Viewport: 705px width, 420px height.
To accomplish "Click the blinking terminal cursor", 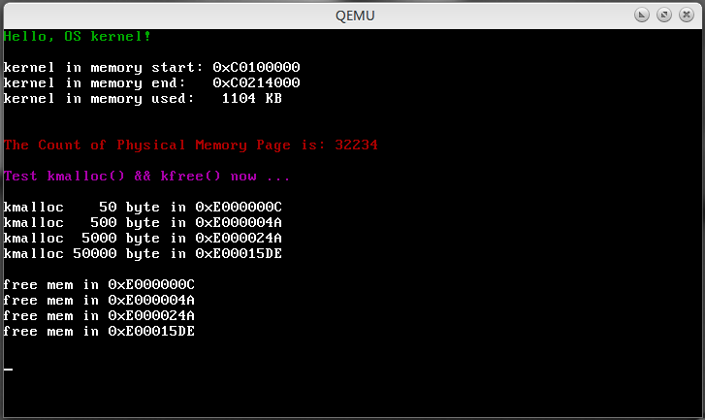I will coord(8,370).
